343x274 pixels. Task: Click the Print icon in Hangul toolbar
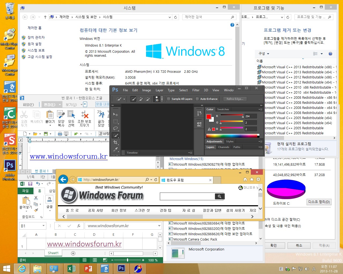60,134
